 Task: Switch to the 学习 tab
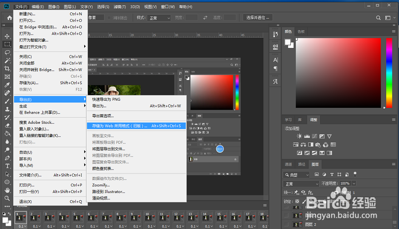tap(288, 120)
